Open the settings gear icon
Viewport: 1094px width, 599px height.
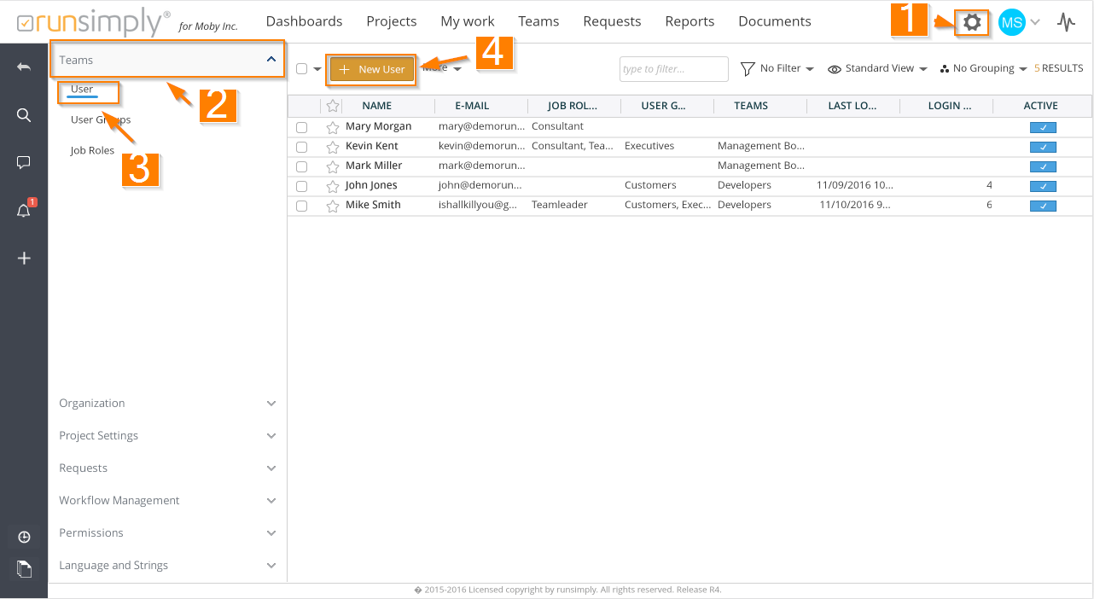(x=971, y=22)
